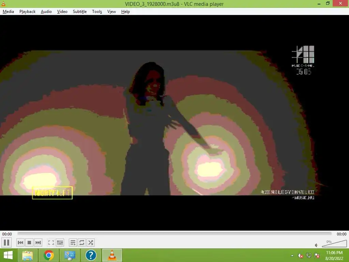Jump to the previous media item
Image resolution: width=349 pixels, height=262 pixels.
pyautogui.click(x=20, y=243)
